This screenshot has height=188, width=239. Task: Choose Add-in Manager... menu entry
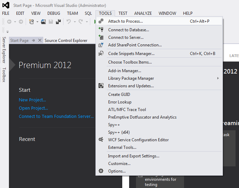coord(159,71)
